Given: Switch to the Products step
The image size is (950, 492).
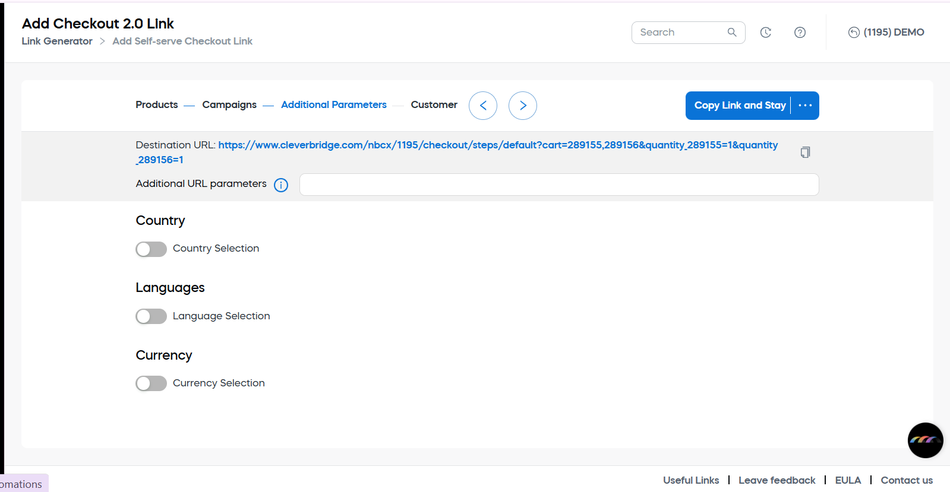Looking at the screenshot, I should point(157,105).
